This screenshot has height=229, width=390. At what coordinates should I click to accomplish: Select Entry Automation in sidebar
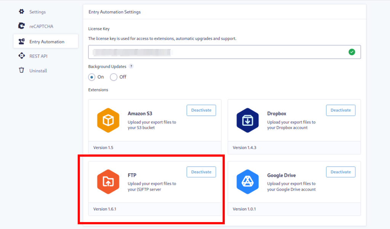tap(46, 41)
